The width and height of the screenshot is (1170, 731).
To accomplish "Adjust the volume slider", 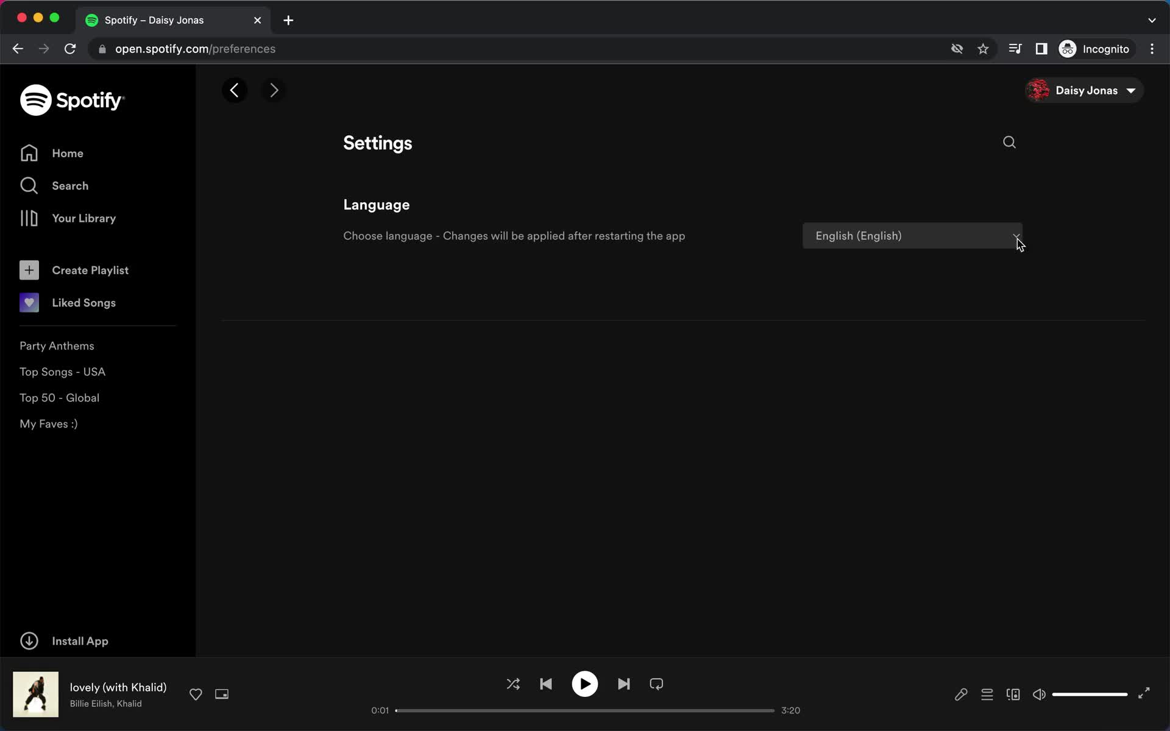I will click(x=1090, y=694).
